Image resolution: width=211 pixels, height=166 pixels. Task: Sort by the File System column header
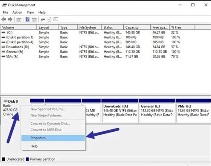[x=89, y=27]
